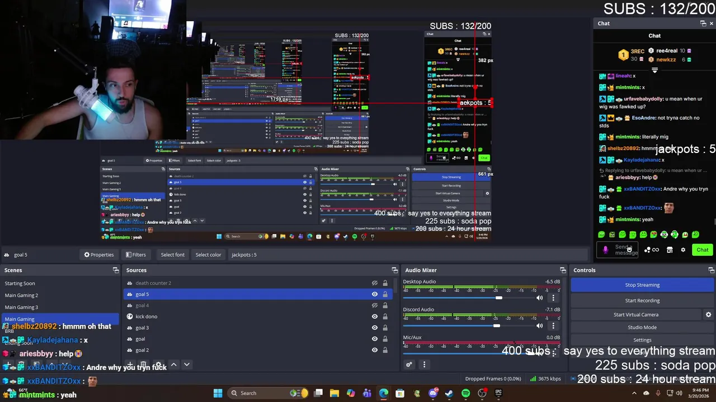Open Steam from the taskbar

pos(449,393)
